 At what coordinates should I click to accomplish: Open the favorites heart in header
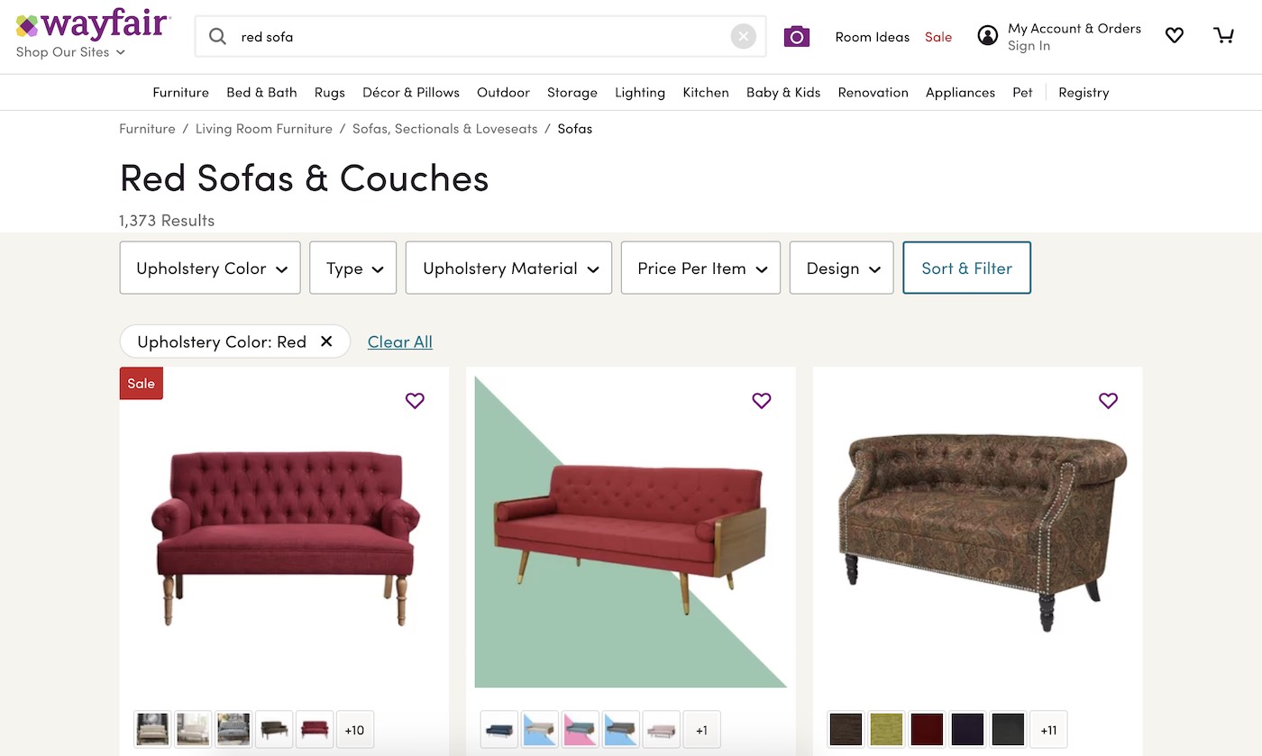(x=1174, y=36)
